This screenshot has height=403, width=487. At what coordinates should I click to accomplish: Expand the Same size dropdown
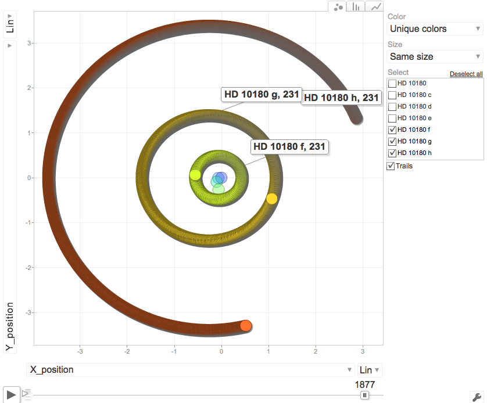point(435,56)
